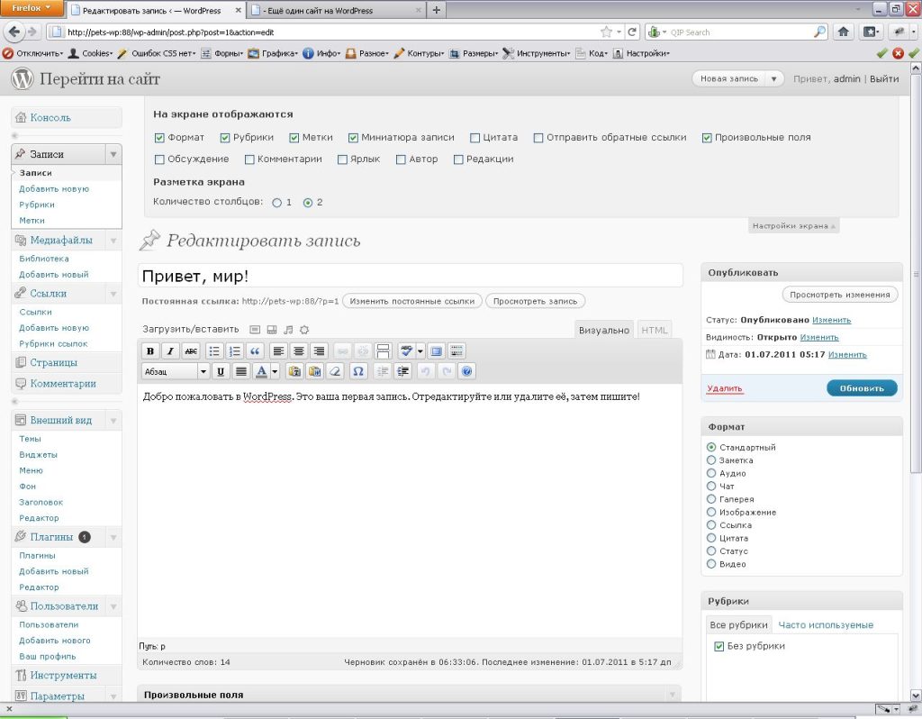
Task: Reload the page in Firefox
Action: tap(632, 32)
